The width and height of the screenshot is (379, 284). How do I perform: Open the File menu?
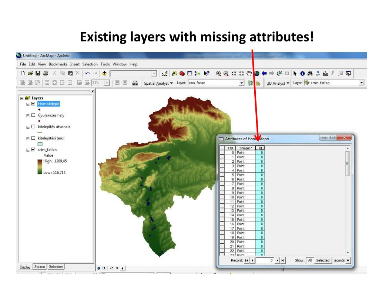click(23, 64)
